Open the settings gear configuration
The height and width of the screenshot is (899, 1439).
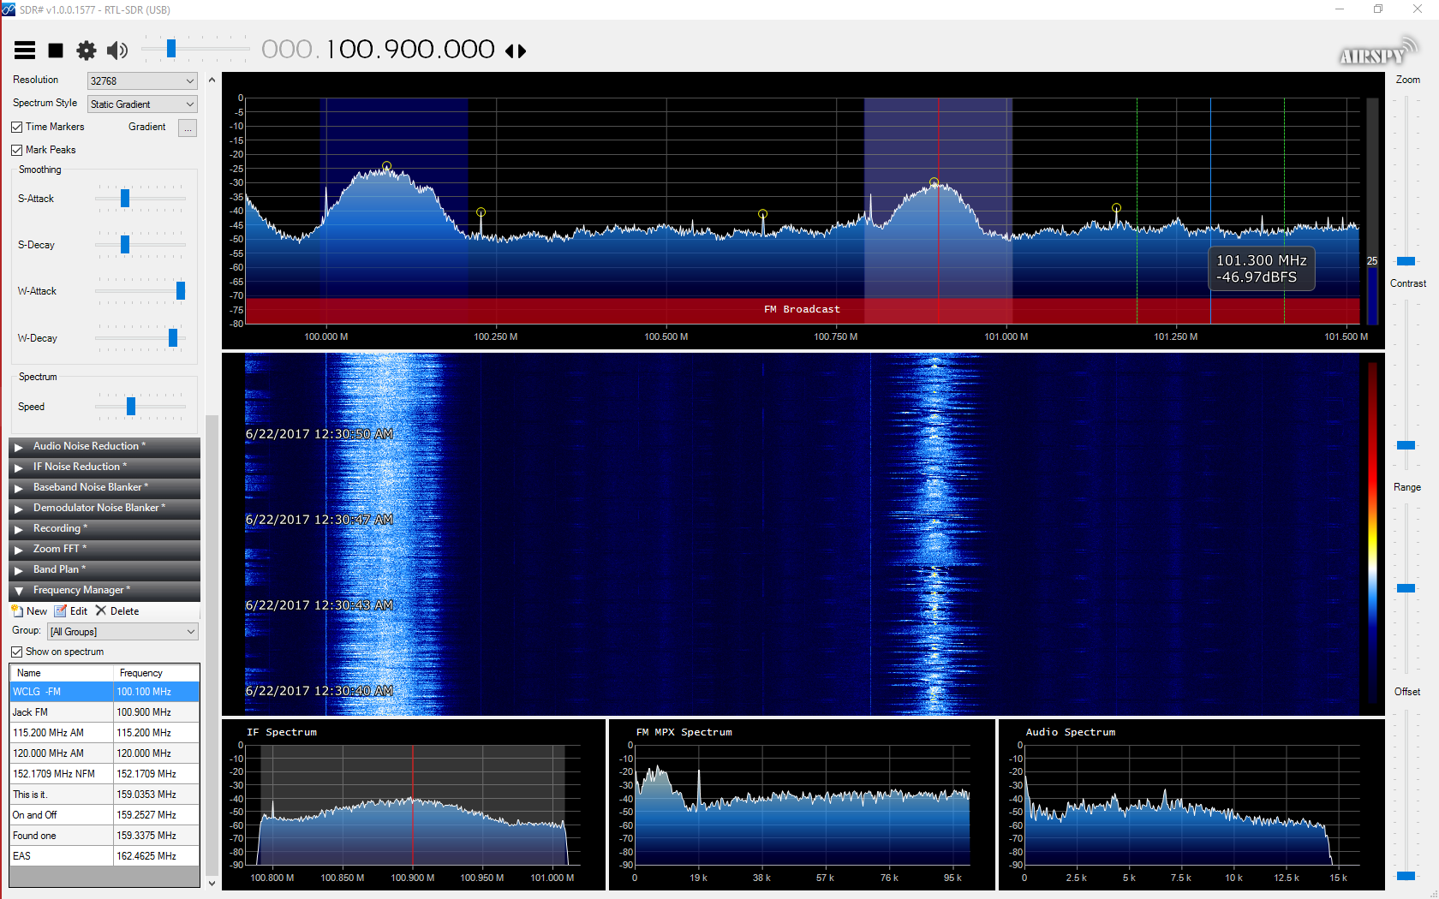click(x=87, y=51)
